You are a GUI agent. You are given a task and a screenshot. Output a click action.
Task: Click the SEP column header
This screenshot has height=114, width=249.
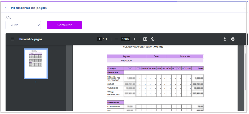174,68
